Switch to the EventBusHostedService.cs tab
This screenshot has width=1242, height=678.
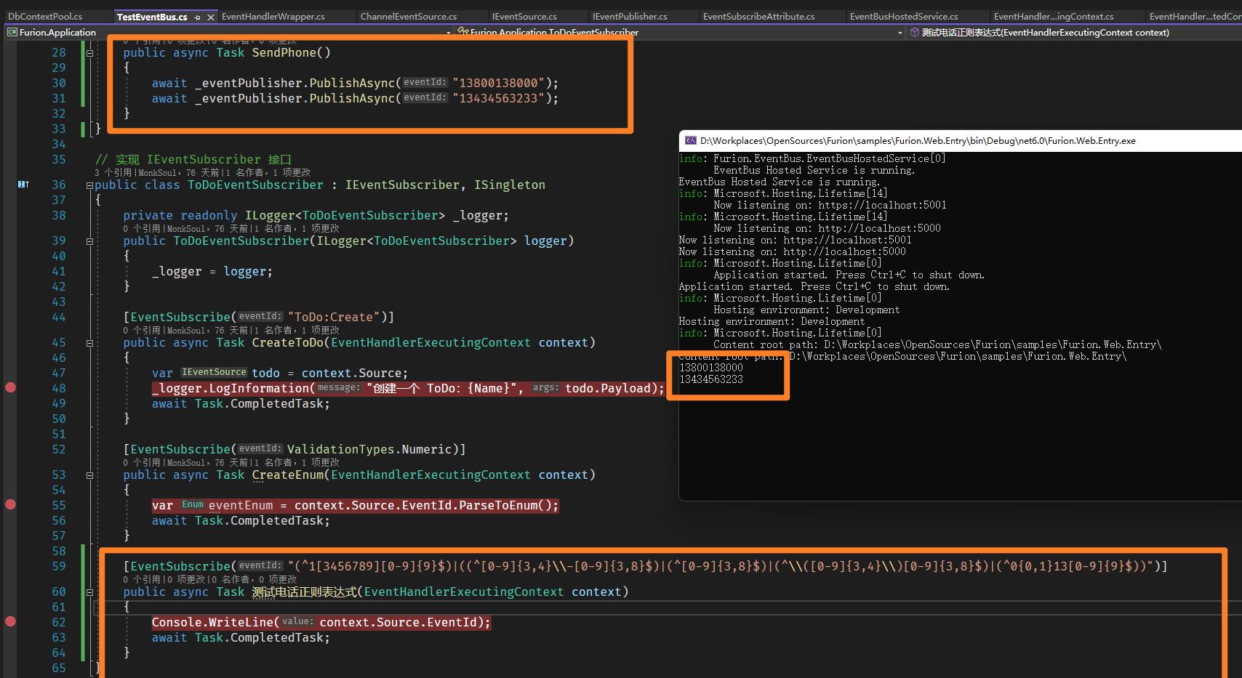click(903, 17)
